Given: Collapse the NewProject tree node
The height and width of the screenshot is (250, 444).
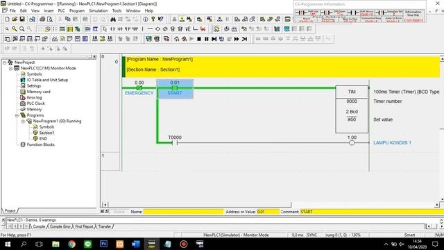Looking at the screenshot, I should pyautogui.click(x=5, y=62).
